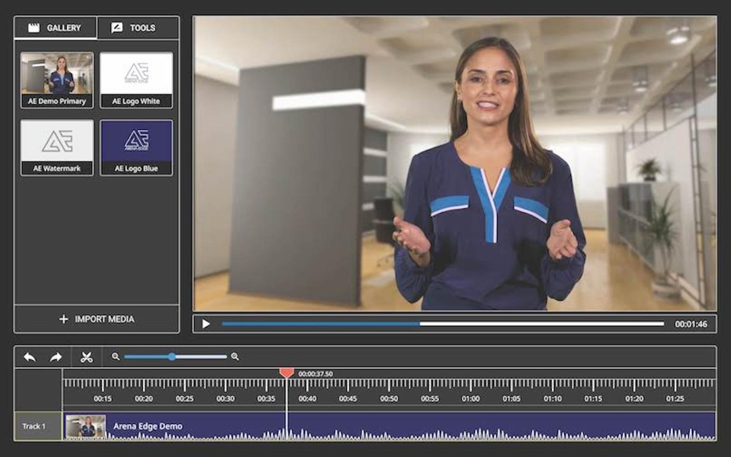Viewport: 731px width, 457px height.
Task: Jump to 00:25 on the timeline ruler
Action: tap(185, 398)
